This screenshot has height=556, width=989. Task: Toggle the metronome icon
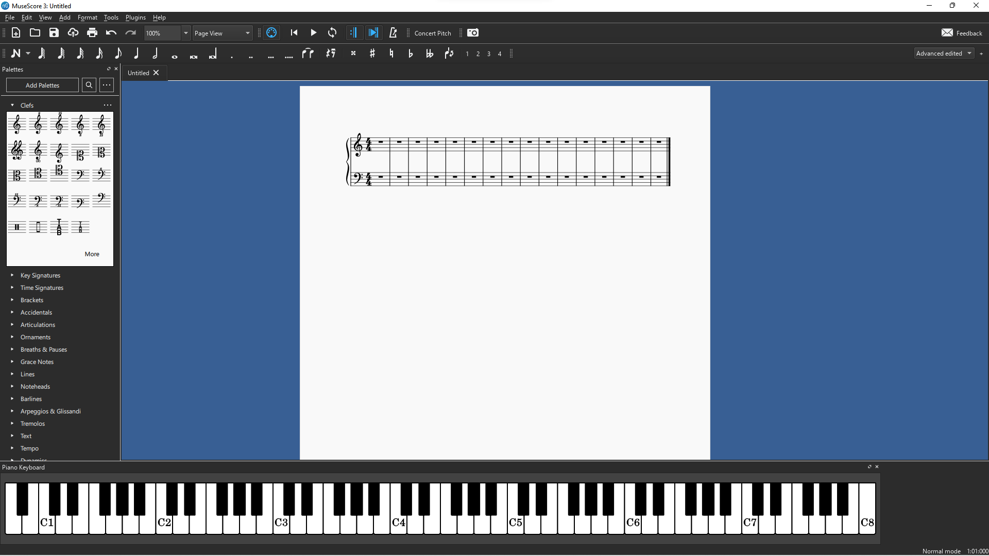coord(393,33)
